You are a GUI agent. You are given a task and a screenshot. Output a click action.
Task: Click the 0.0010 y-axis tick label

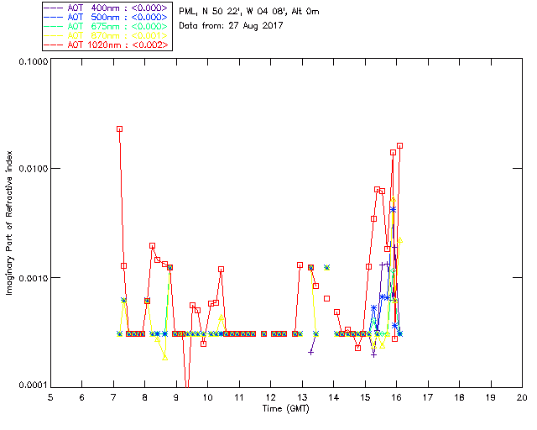coord(33,278)
